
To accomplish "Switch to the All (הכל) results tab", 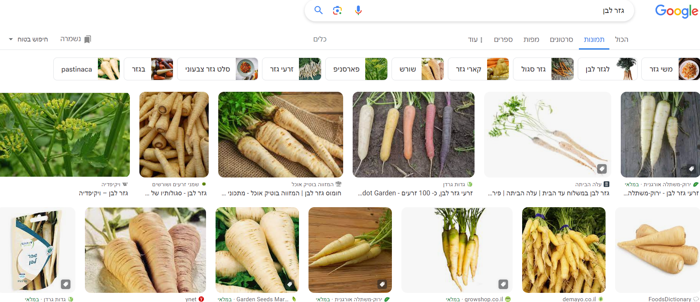I will pos(622,40).
